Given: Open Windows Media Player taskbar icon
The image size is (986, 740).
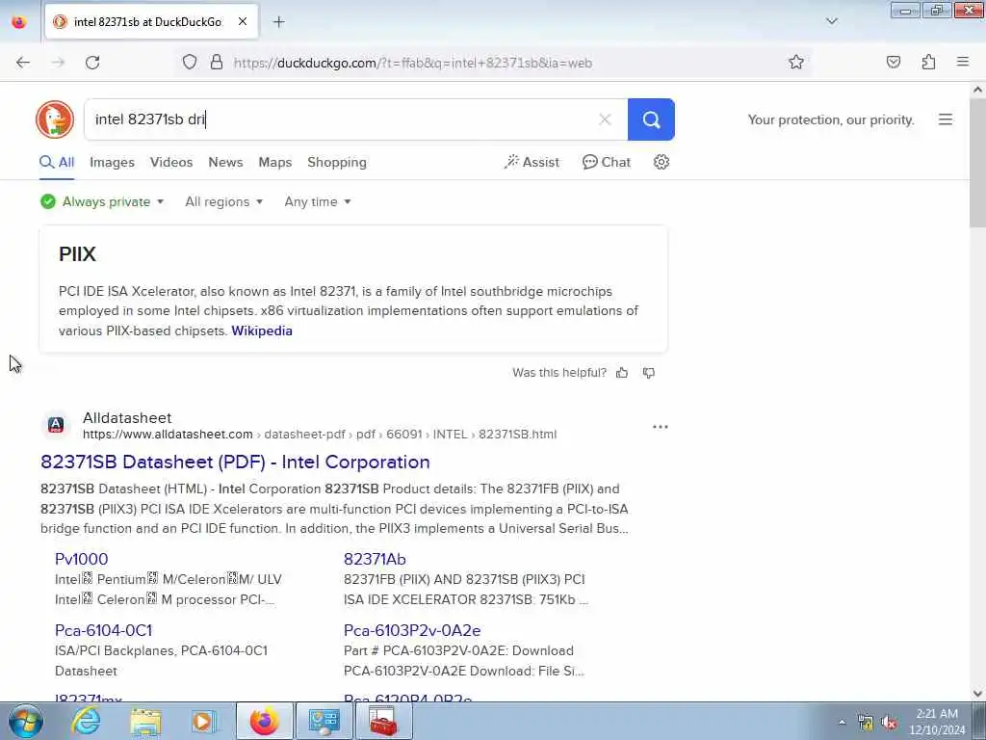Looking at the screenshot, I should 204,721.
